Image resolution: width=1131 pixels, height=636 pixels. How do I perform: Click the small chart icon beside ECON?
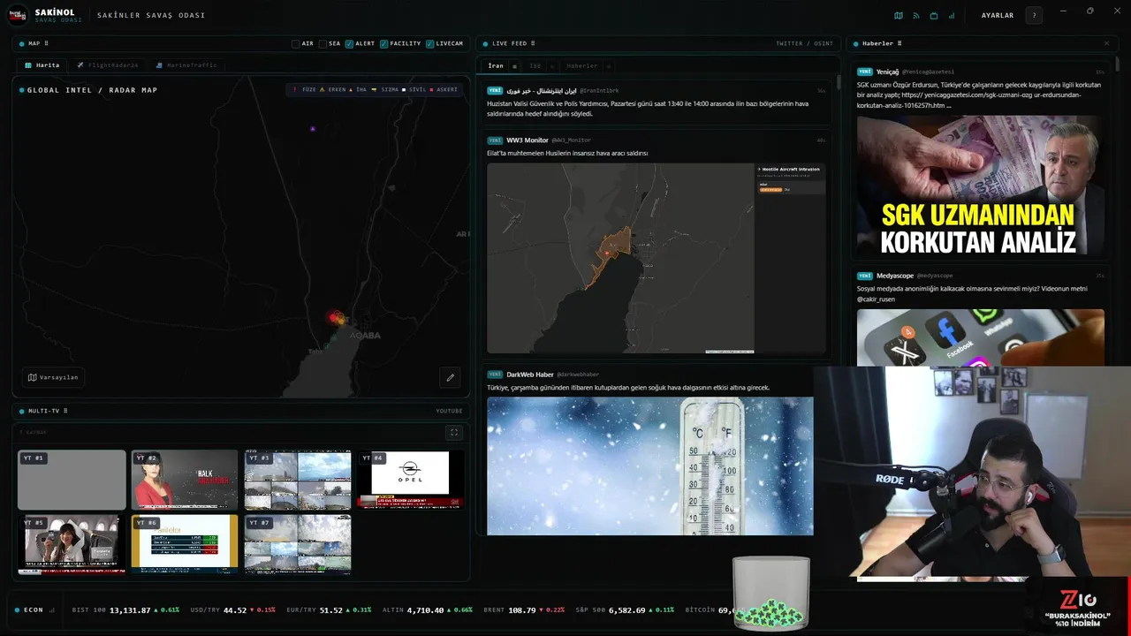point(52,609)
